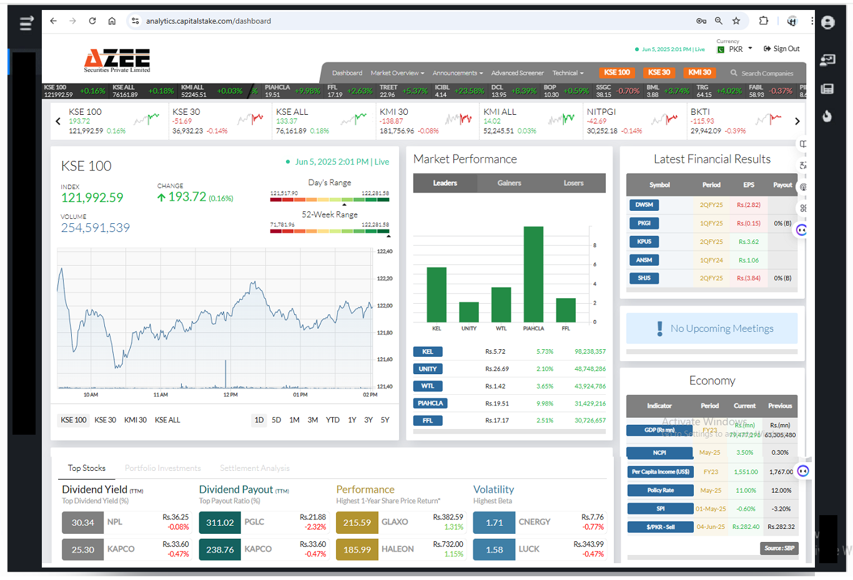Switch Market Performance to Losers tab
Screen dimensions: 853x580
click(574, 183)
